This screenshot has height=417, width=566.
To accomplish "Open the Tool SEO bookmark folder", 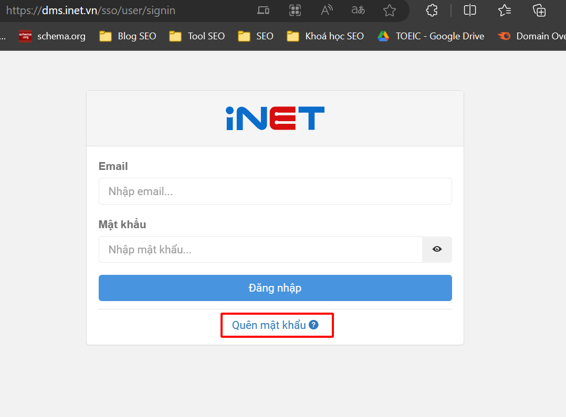I will tap(197, 36).
